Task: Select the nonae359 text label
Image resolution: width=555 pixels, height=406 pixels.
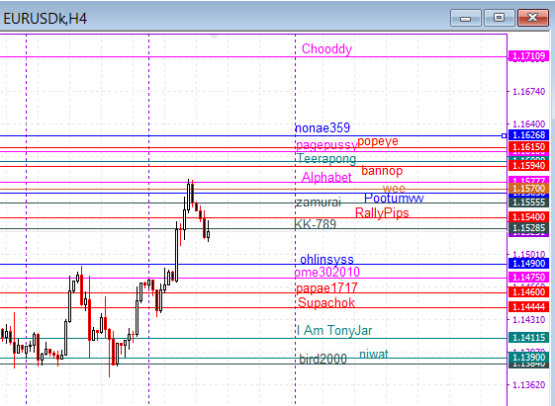Action: pyautogui.click(x=323, y=127)
